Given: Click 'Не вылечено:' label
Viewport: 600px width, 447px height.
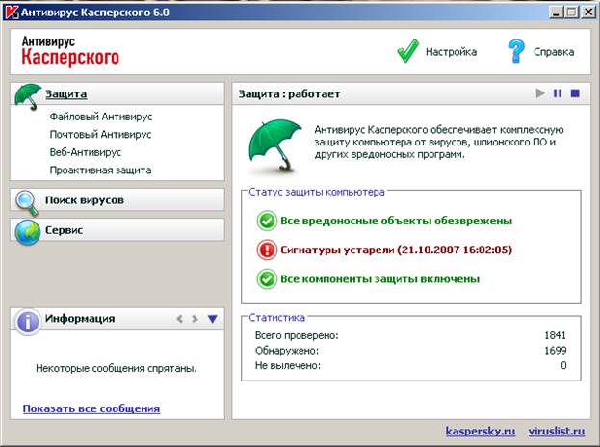Looking at the screenshot, I should pyautogui.click(x=288, y=365).
